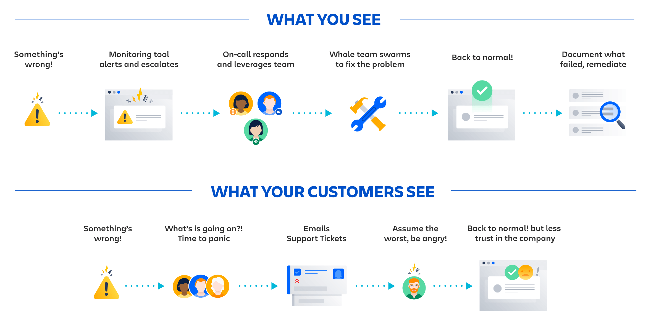Expand the 'What Your Customers See' section
The height and width of the screenshot is (325, 651).
(x=325, y=194)
